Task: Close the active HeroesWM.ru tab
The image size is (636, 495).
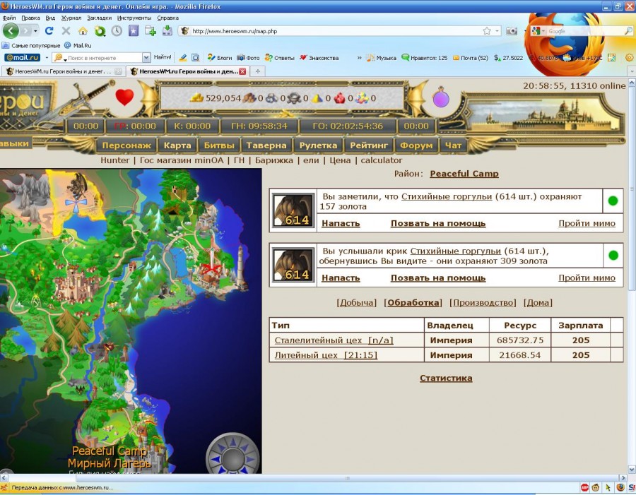Action: click(x=242, y=71)
